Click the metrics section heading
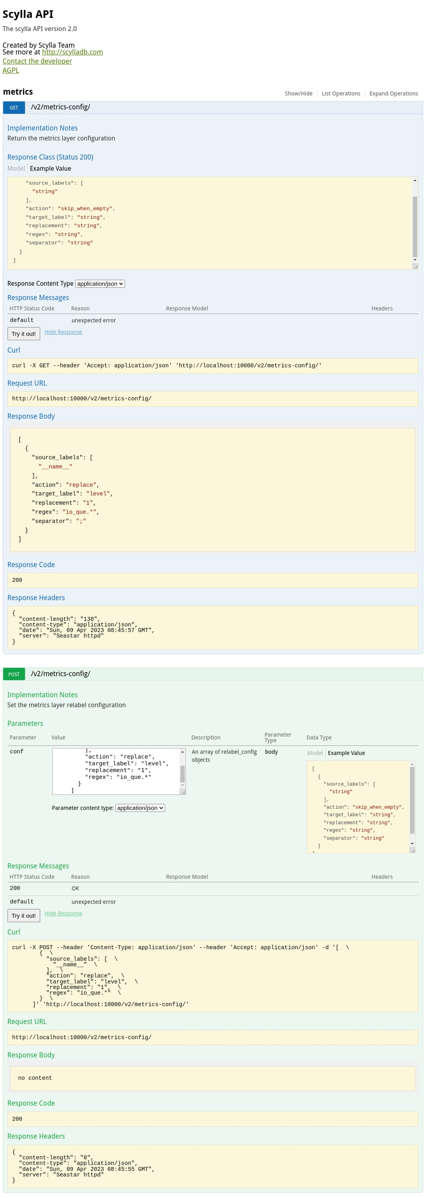434x1198 pixels. (18, 92)
